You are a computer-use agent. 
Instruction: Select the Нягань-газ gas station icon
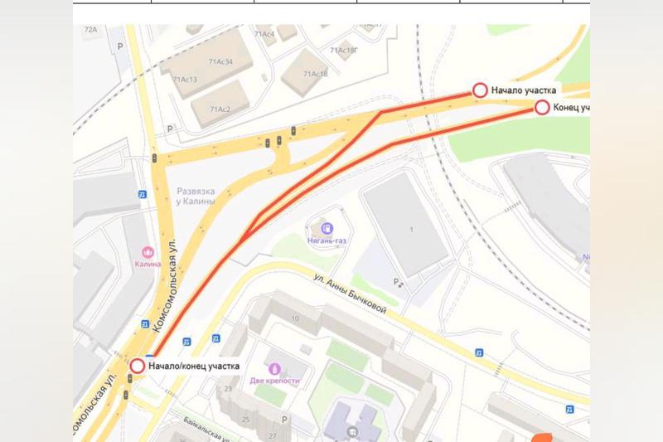click(x=327, y=229)
